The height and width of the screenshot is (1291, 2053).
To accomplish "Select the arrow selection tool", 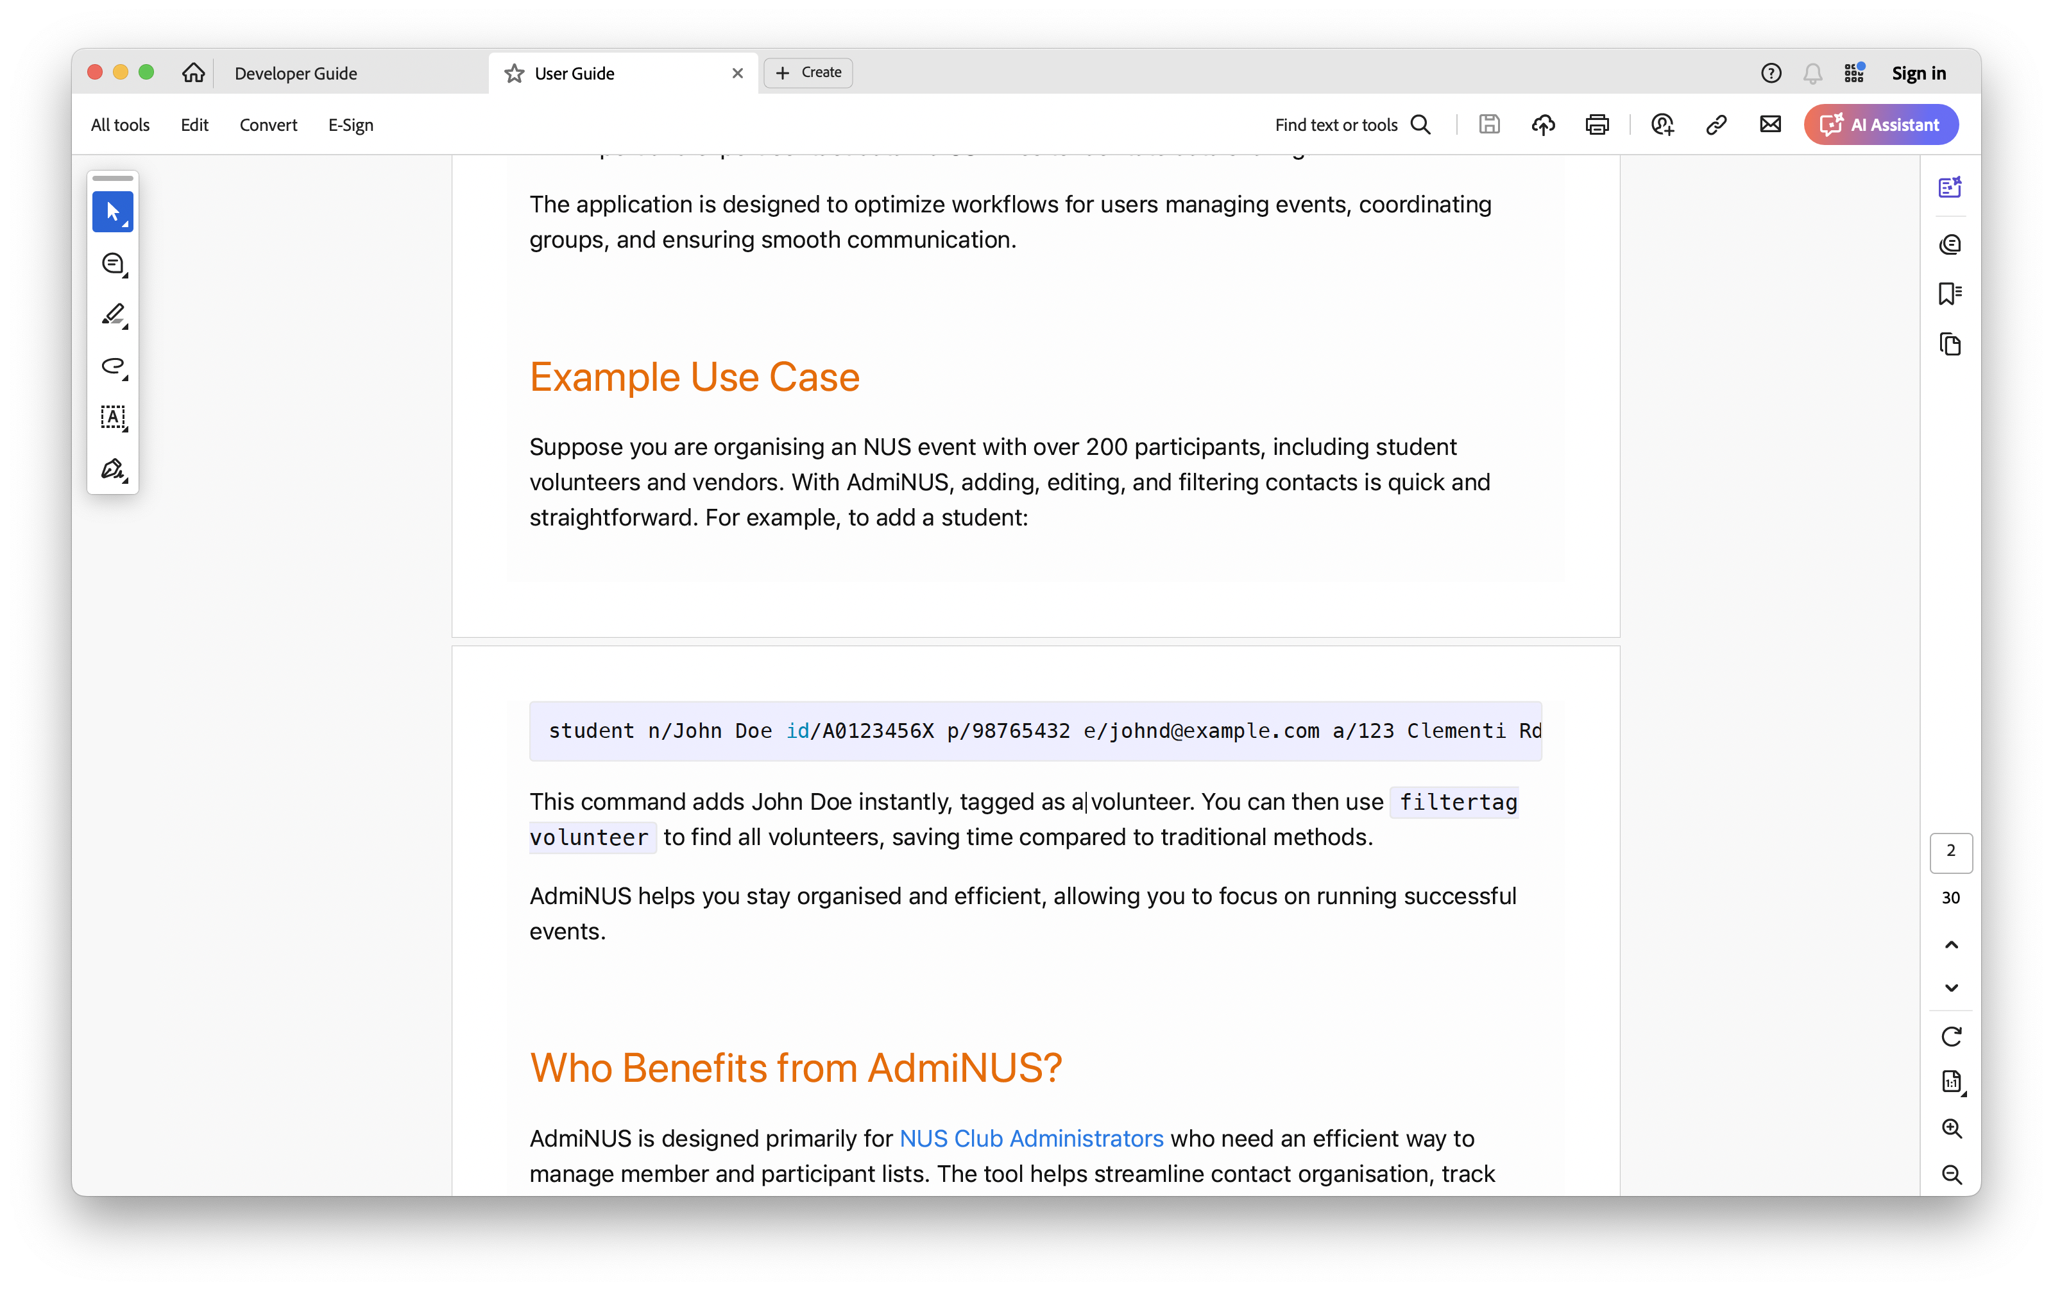I will tap(112, 212).
